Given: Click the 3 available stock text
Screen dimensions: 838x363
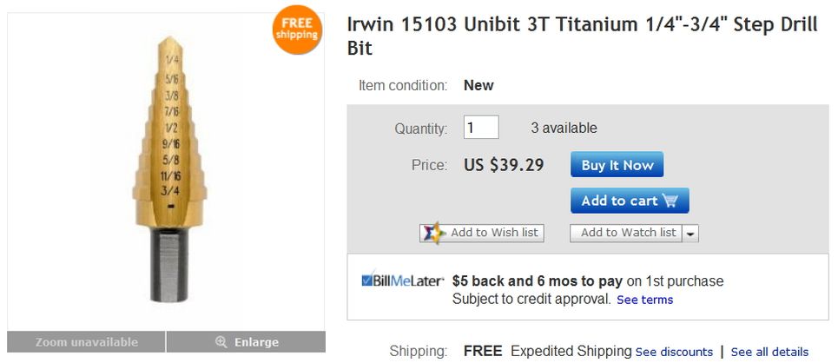Looking at the screenshot, I should [564, 128].
